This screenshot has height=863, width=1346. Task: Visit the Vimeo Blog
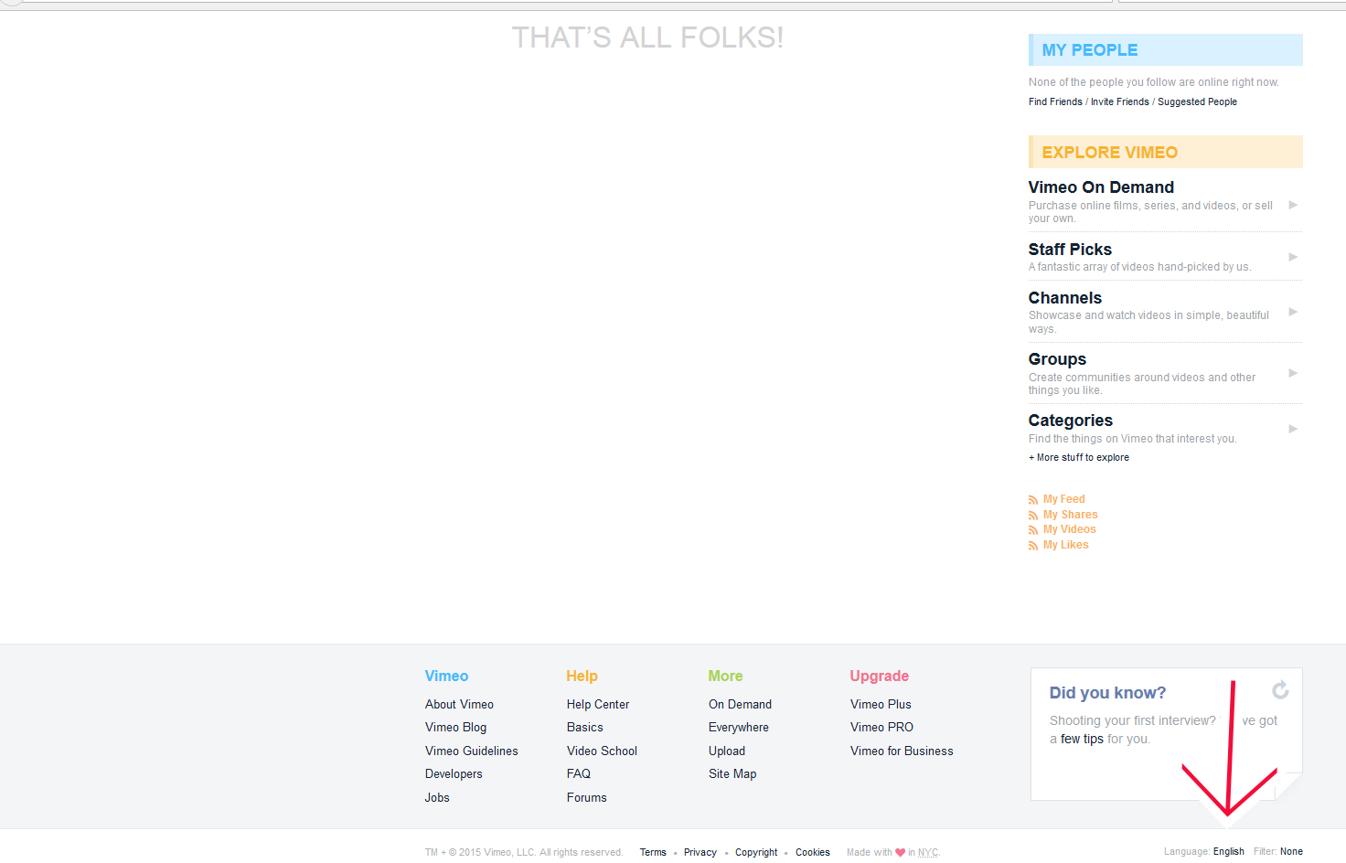point(455,727)
